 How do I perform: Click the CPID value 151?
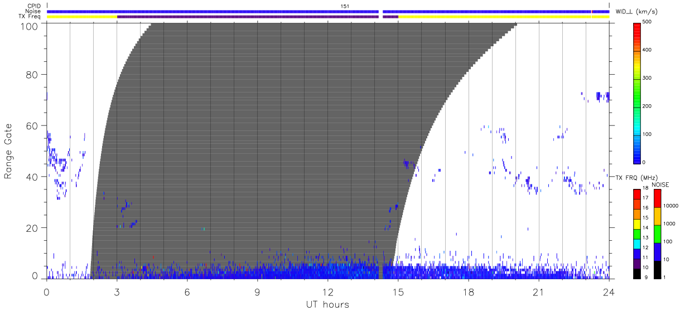pyautogui.click(x=345, y=6)
